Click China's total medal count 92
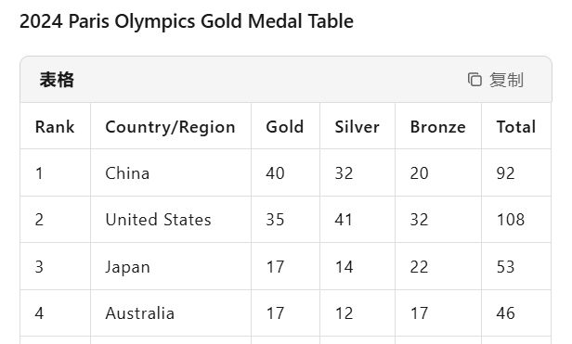 pos(505,173)
